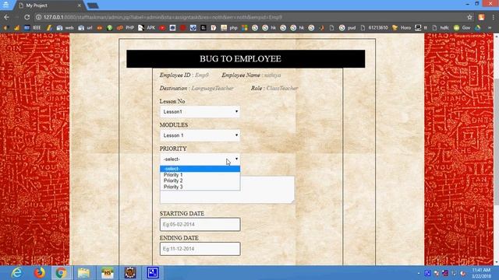Open the Chrome menu three-dots button
Image resolution: width=499 pixels, height=280 pixels.
493,17
